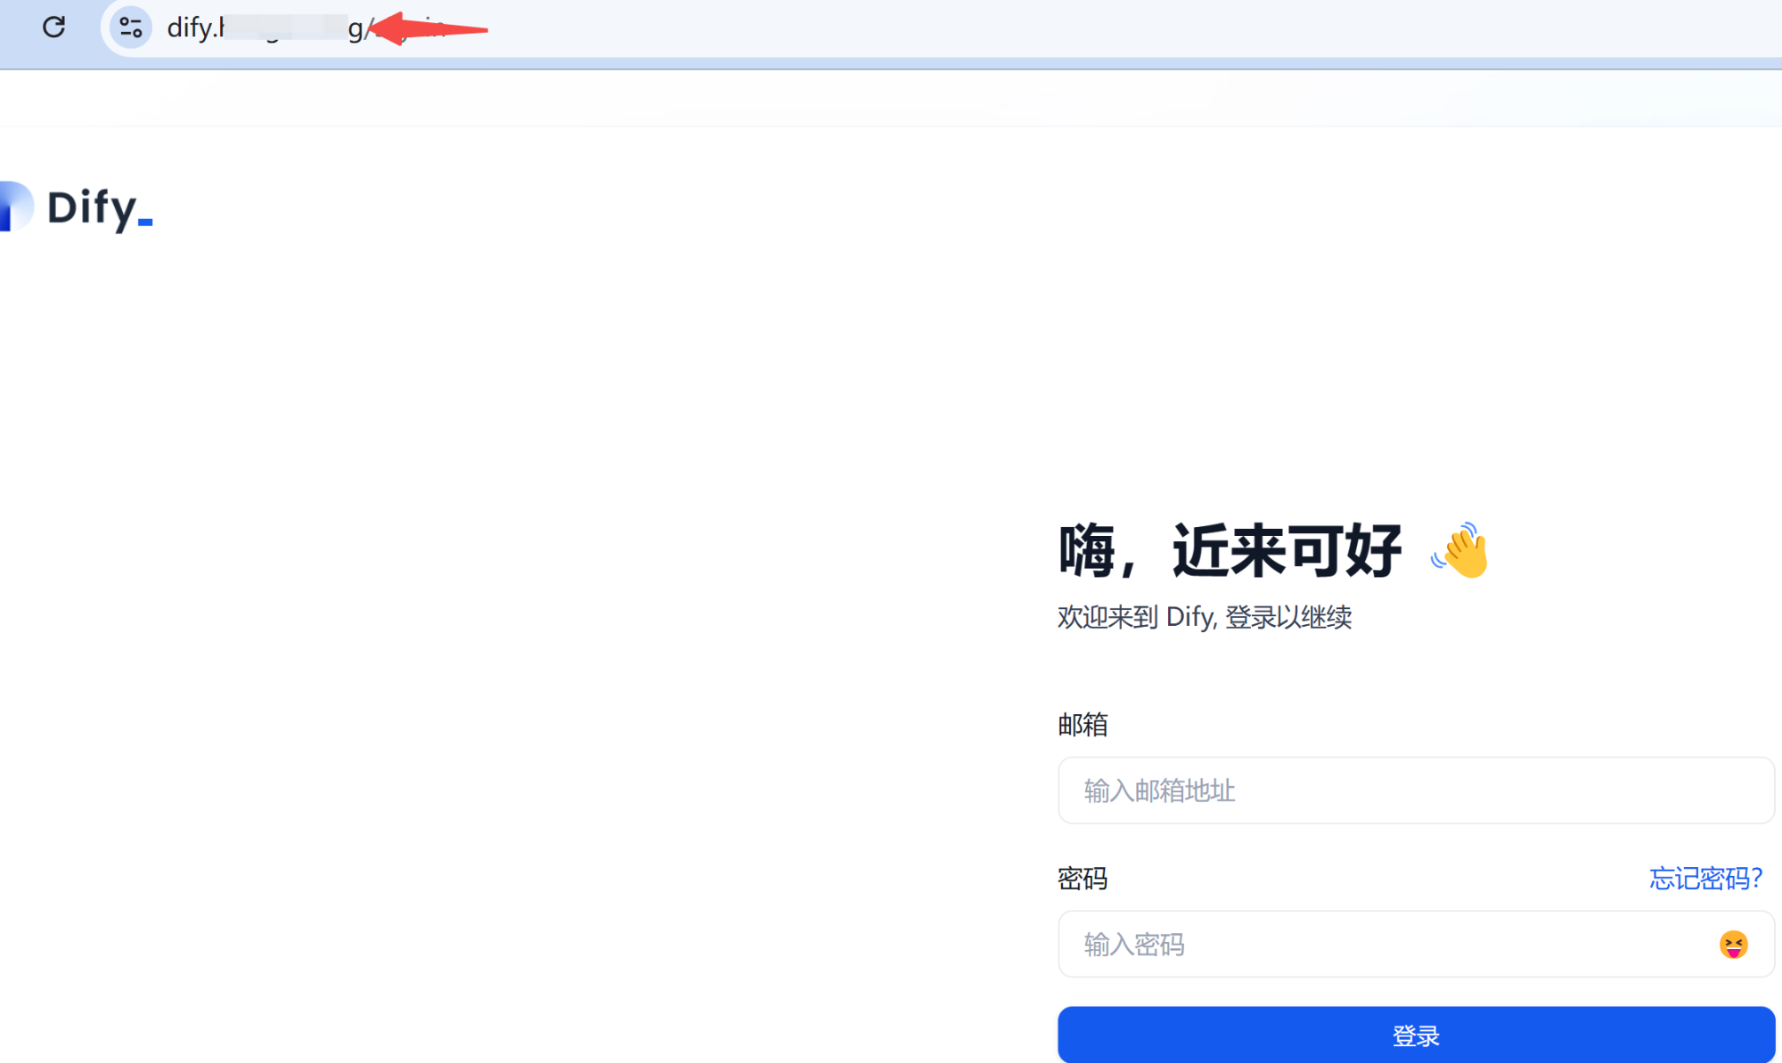This screenshot has height=1063, width=1782.
Task: Open the 忘记密码? forgot password link
Action: pyautogui.click(x=1705, y=879)
